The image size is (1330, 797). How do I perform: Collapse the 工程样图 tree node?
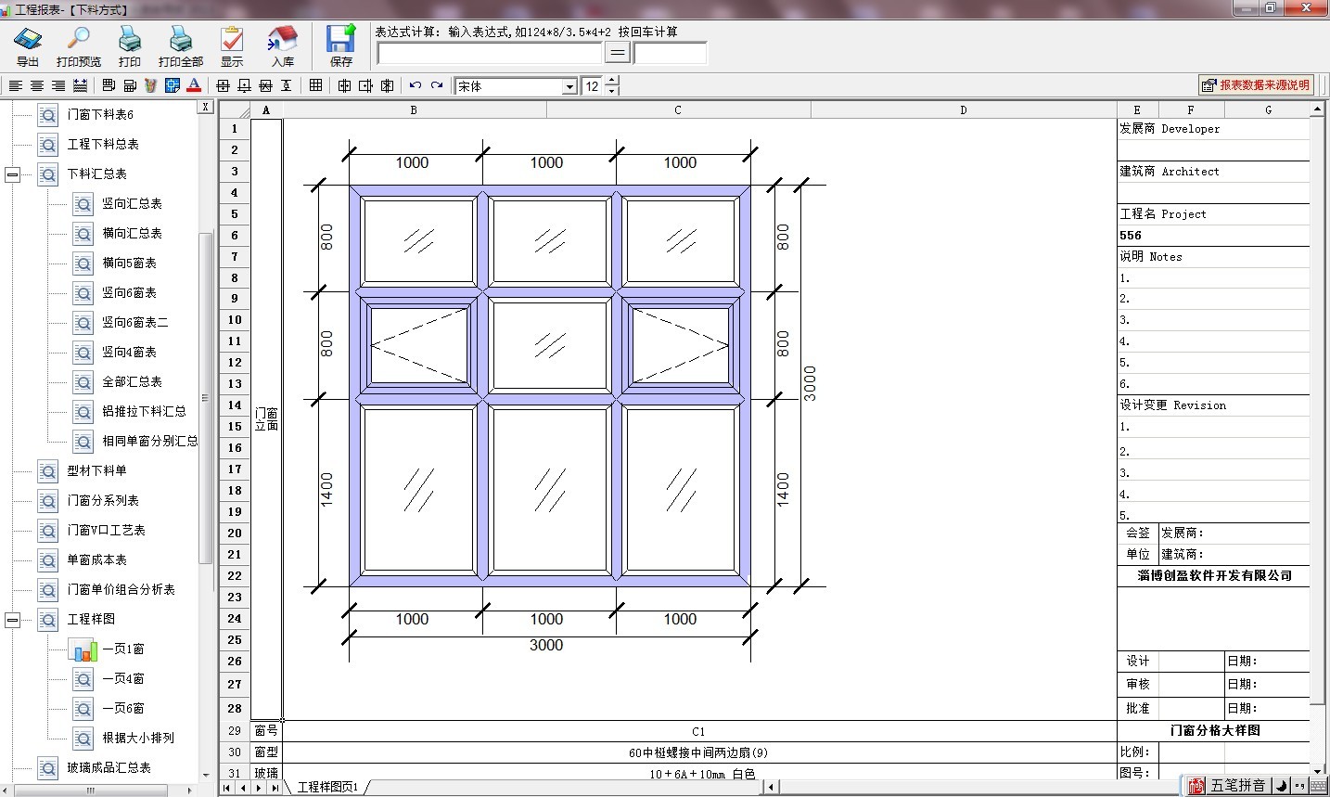coord(13,620)
